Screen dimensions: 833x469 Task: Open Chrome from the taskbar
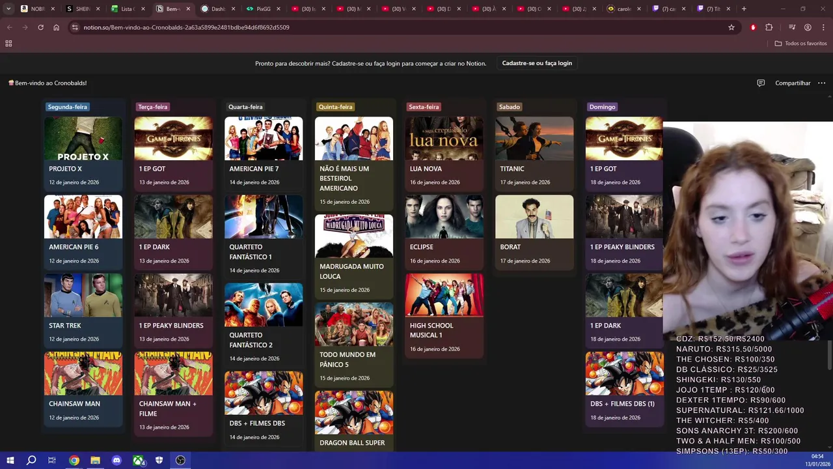click(x=74, y=461)
